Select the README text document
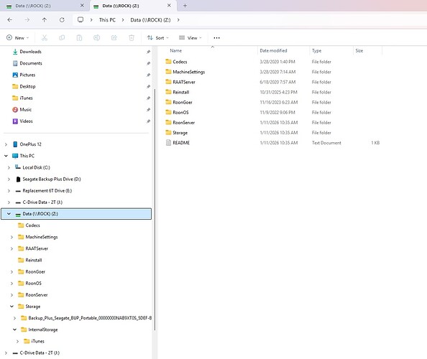 click(181, 143)
